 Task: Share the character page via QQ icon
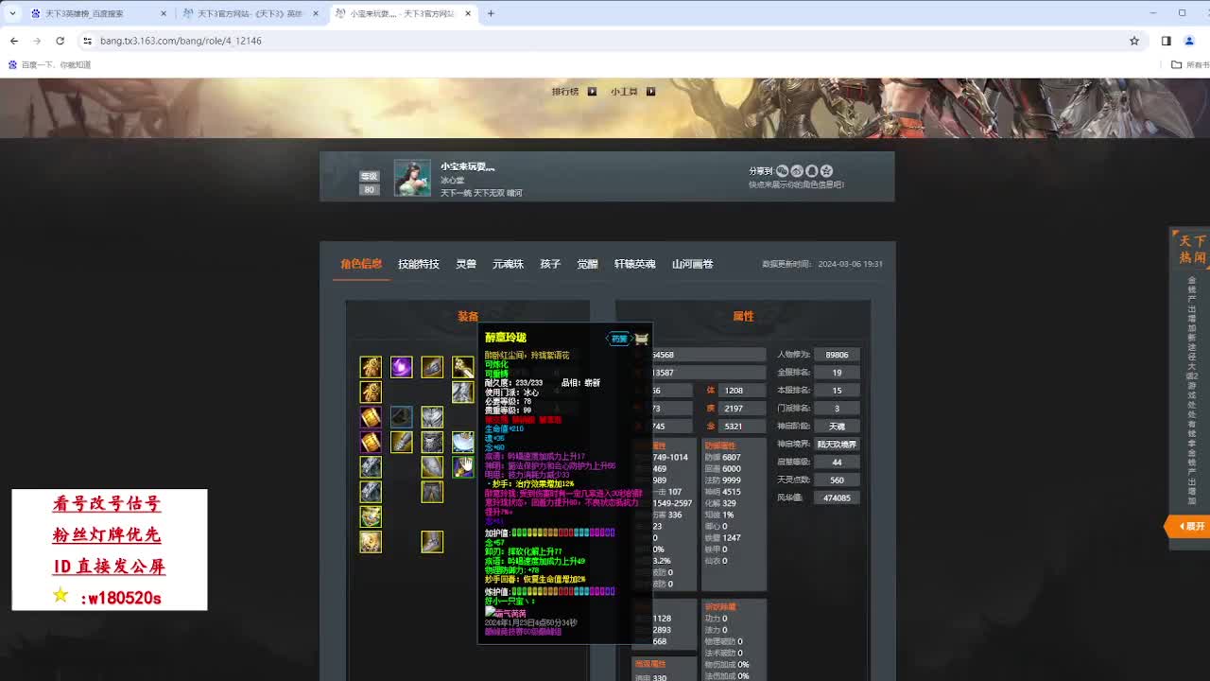811,171
